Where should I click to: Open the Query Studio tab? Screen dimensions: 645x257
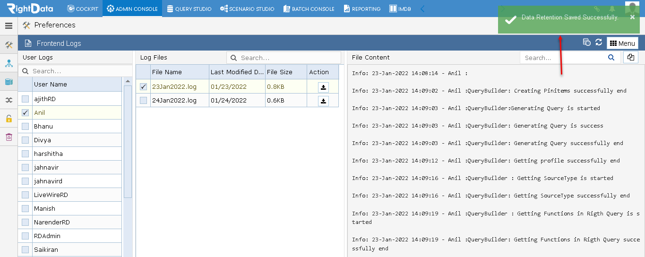[x=189, y=9]
